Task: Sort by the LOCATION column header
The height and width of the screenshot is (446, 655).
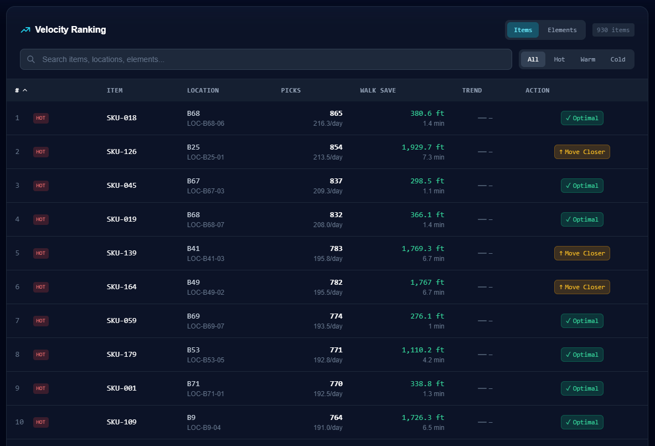Action: [x=203, y=90]
